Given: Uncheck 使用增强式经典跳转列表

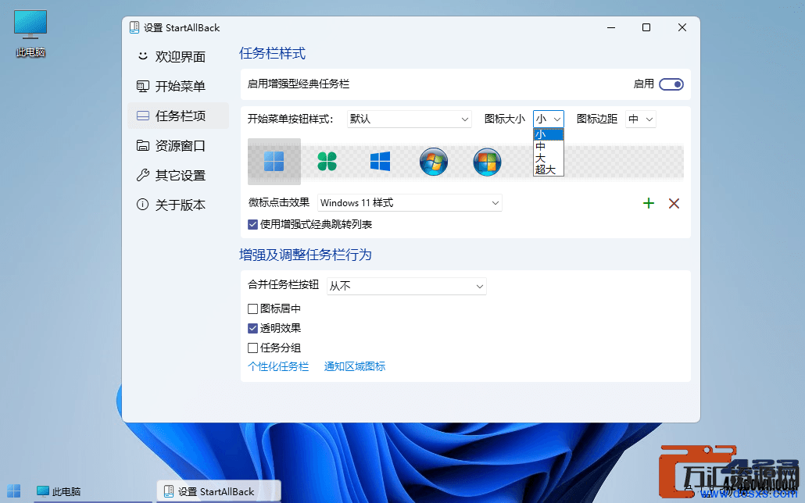Looking at the screenshot, I should click(252, 224).
